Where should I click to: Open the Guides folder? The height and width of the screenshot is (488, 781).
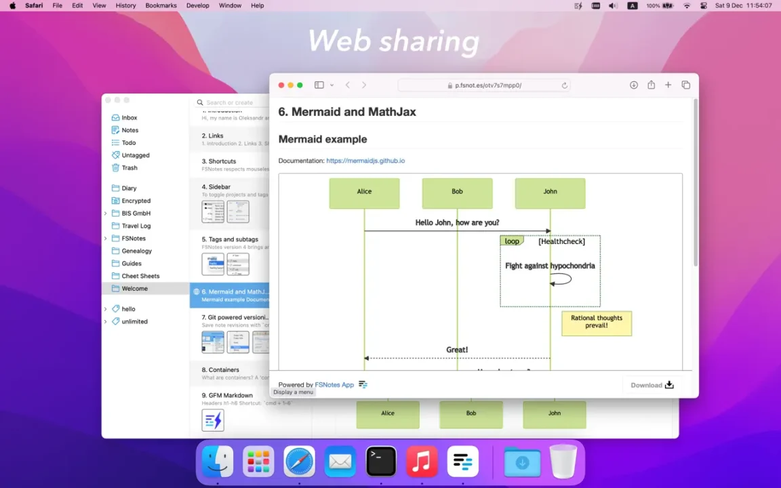pos(132,264)
